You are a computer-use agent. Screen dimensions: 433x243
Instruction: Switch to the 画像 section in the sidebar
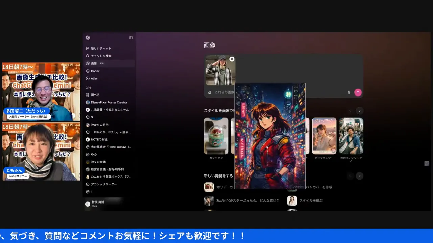click(x=88, y=63)
